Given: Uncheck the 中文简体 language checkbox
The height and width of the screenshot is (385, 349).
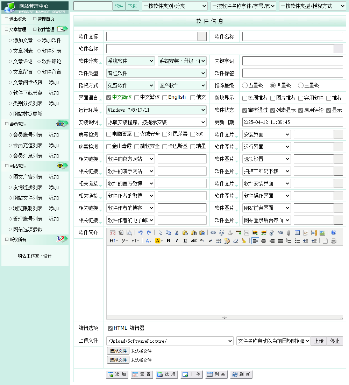Looking at the screenshot, I should 109,98.
